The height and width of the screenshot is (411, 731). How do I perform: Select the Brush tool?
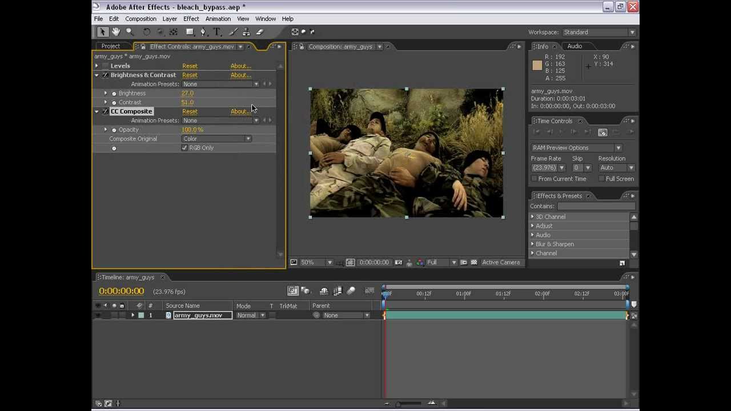pyautogui.click(x=233, y=32)
